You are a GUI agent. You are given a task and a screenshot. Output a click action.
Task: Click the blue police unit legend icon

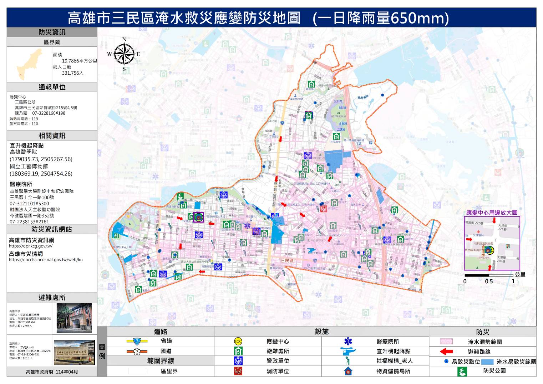[238, 361]
